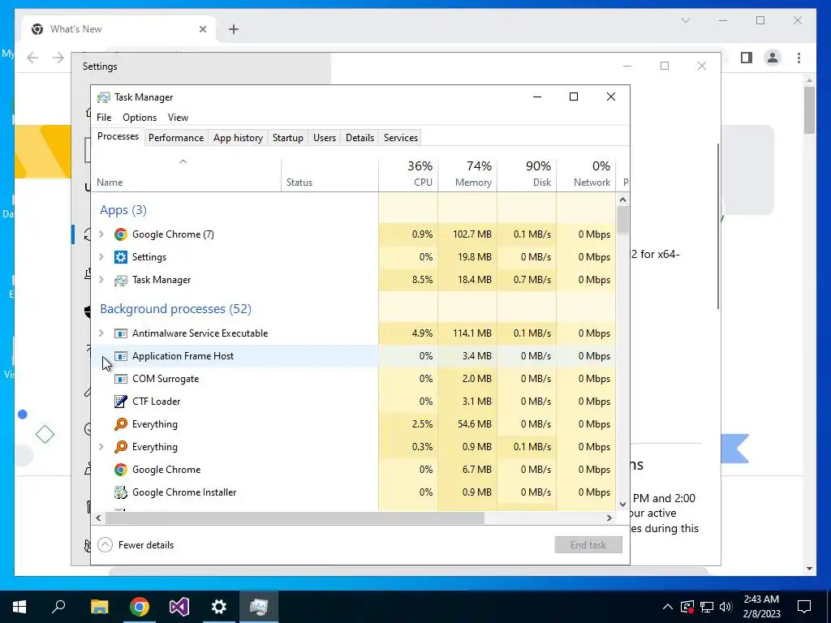Click the Settings gear icon in Apps list

pos(121,257)
